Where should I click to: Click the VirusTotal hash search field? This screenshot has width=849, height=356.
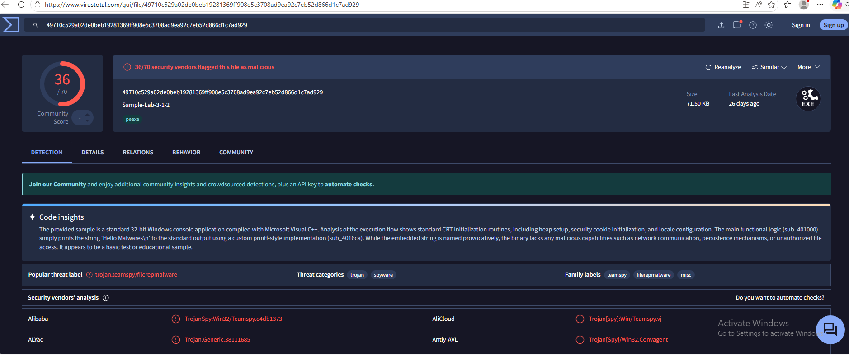(x=365, y=25)
